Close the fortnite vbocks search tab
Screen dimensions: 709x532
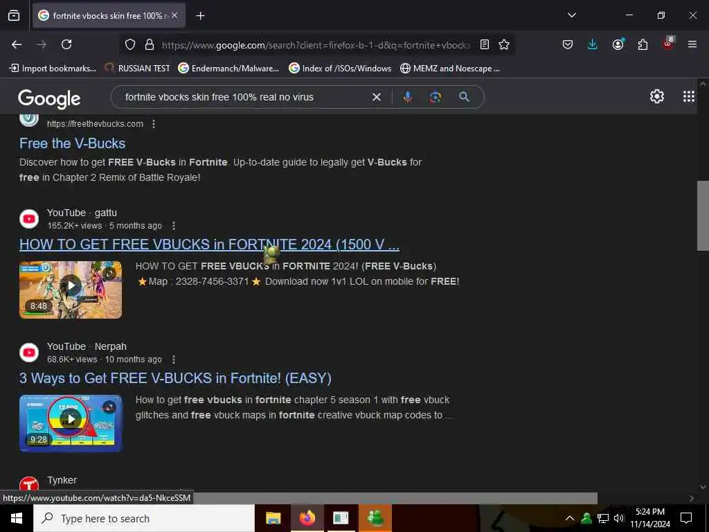174,16
